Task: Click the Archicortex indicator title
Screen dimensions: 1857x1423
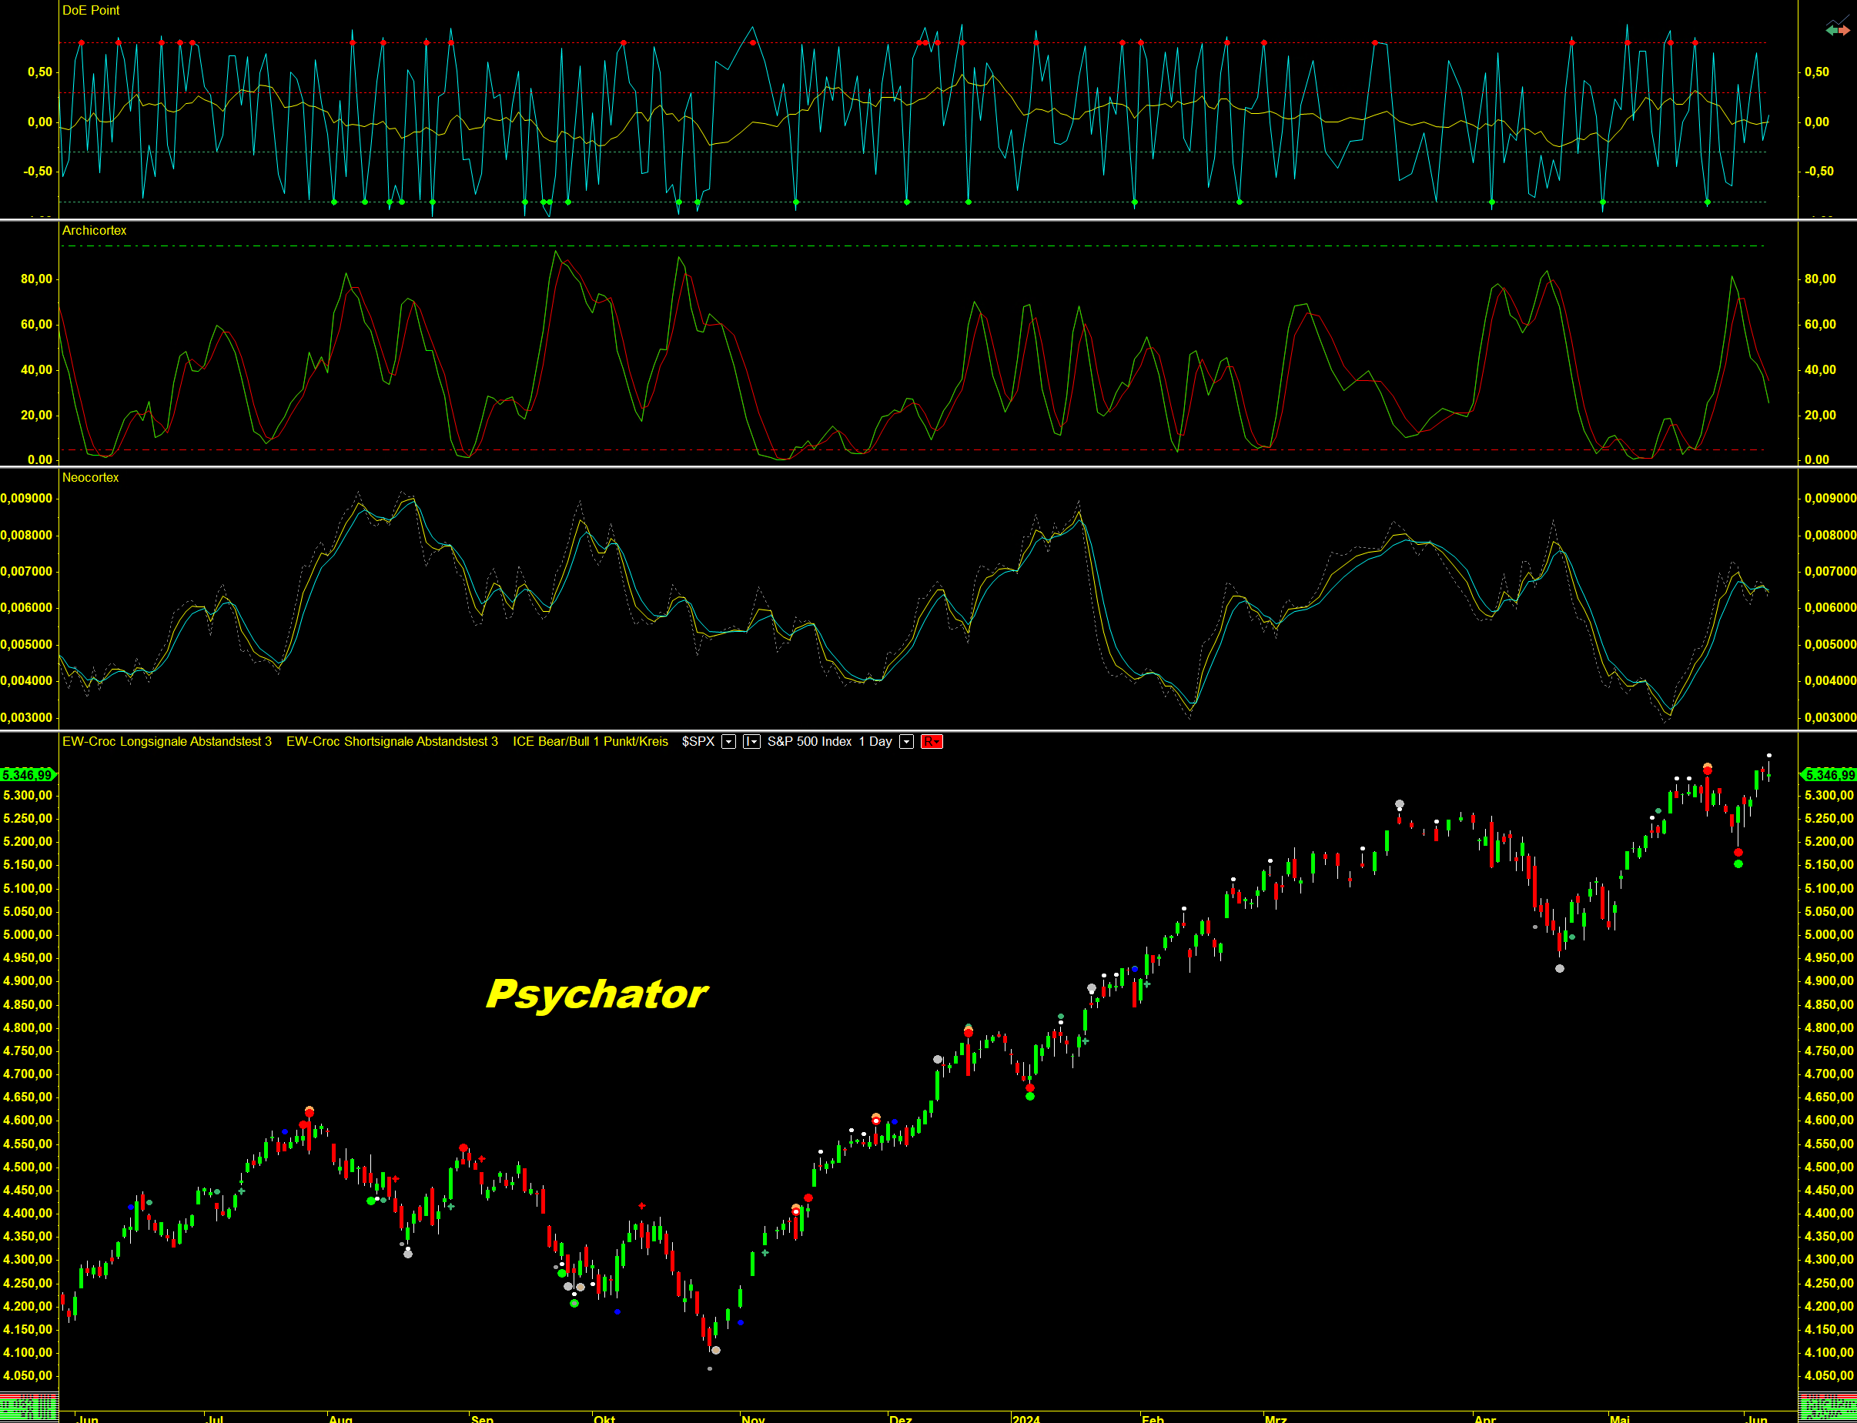Action: [94, 230]
